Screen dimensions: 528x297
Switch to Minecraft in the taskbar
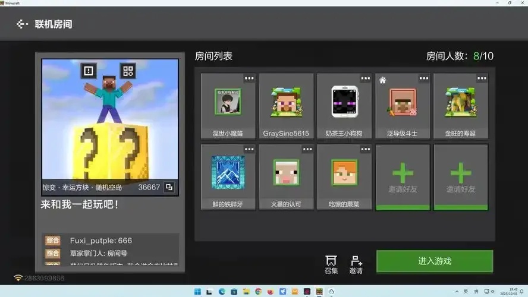[x=319, y=291]
